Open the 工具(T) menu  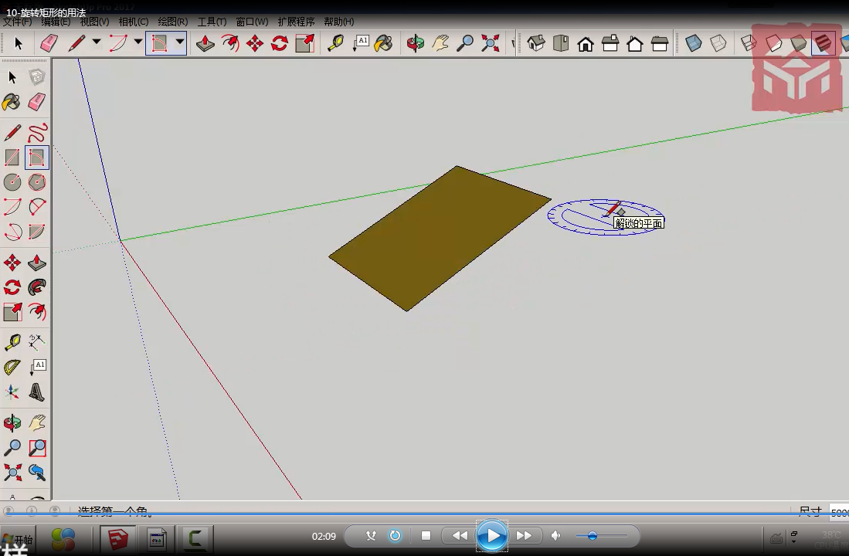point(212,22)
